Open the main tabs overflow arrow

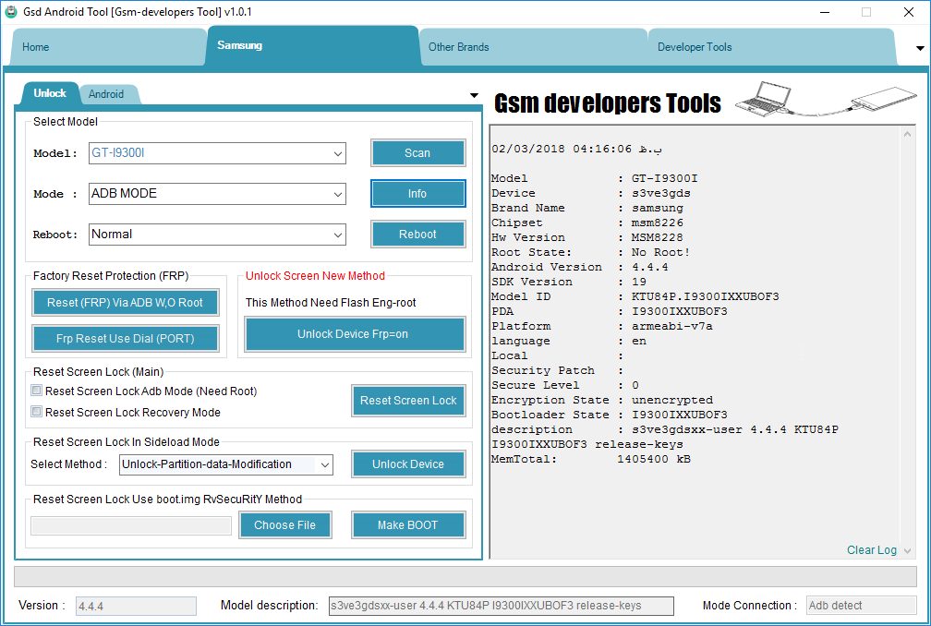[x=920, y=48]
